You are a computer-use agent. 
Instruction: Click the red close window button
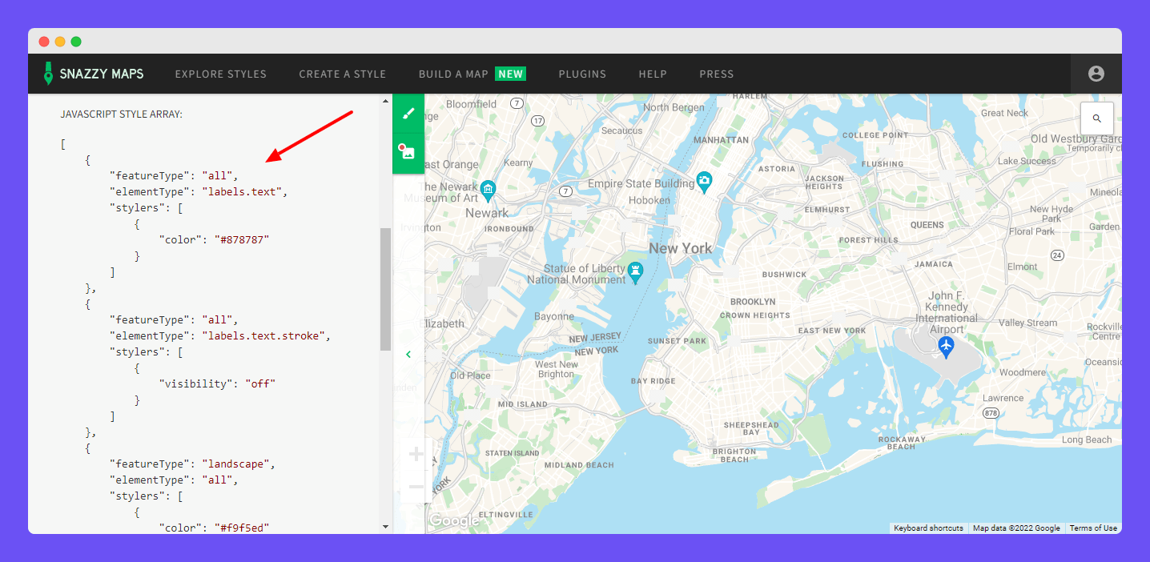44,42
